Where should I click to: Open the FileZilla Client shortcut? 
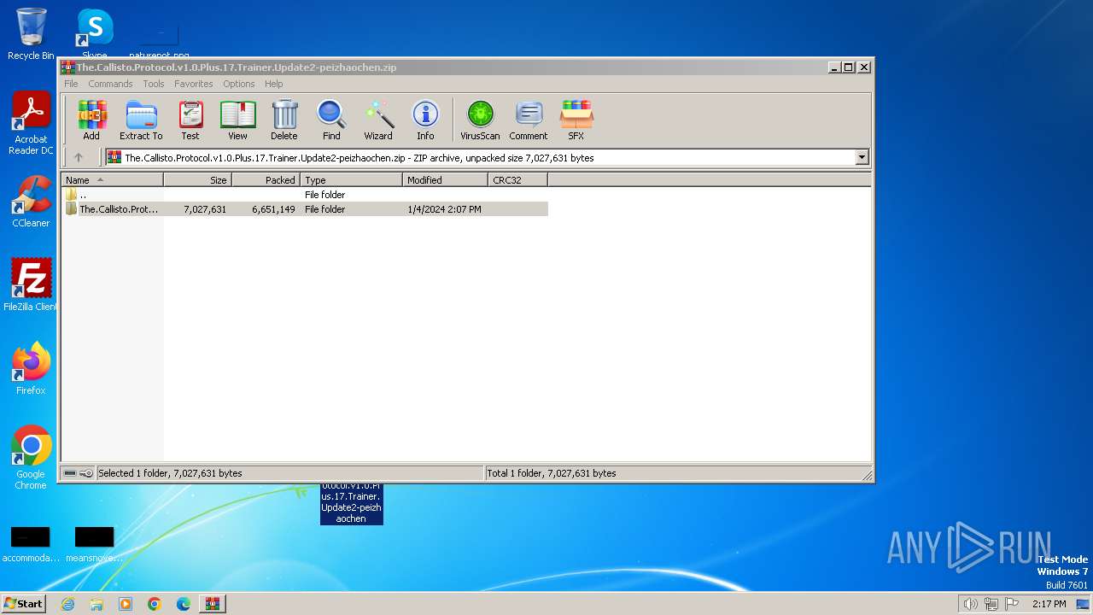[31, 284]
